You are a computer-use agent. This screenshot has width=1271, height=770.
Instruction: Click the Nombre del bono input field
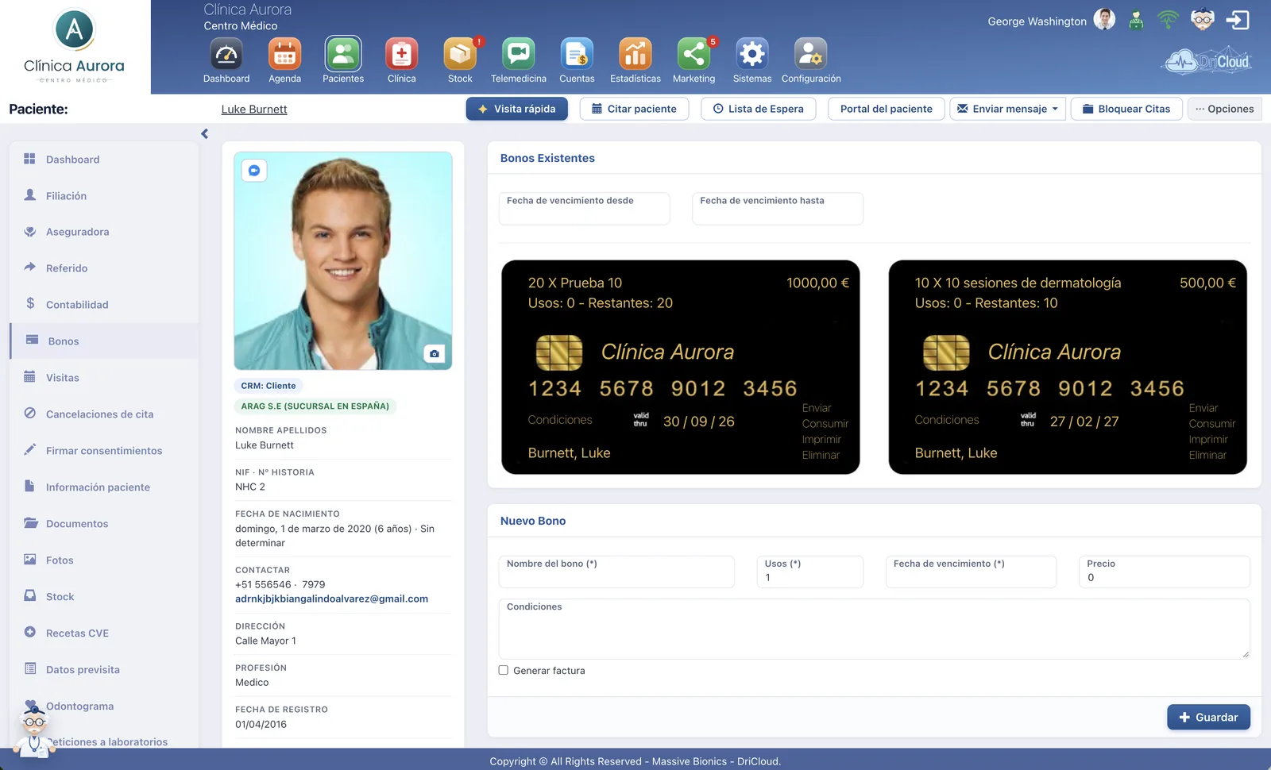616,572
